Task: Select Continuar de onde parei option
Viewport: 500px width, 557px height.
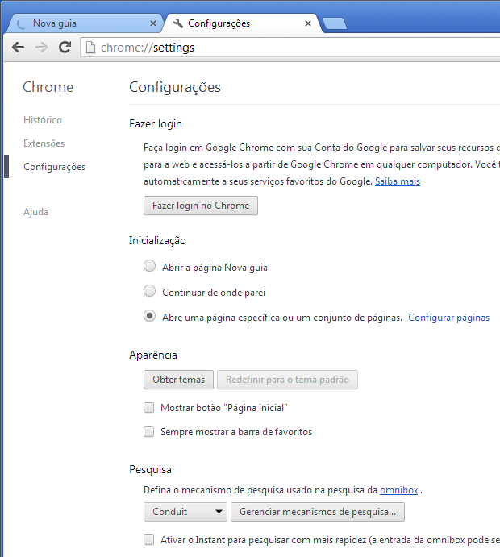Action: pyautogui.click(x=150, y=291)
